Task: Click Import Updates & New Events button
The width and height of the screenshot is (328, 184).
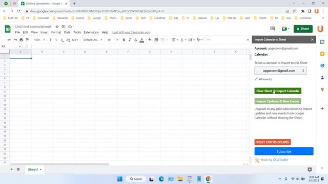Action: [x=278, y=101]
